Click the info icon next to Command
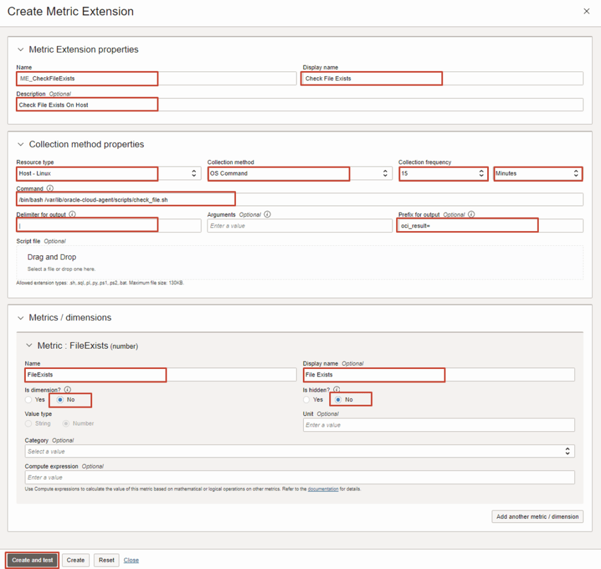 [50, 189]
